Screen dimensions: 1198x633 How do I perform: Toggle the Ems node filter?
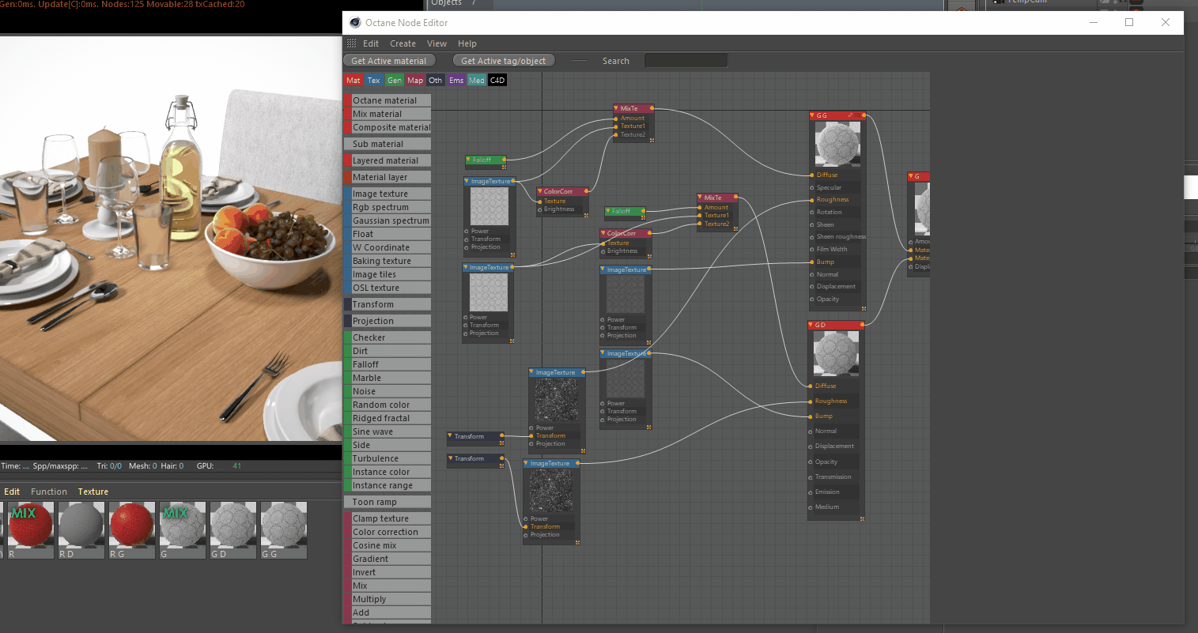pyautogui.click(x=456, y=80)
